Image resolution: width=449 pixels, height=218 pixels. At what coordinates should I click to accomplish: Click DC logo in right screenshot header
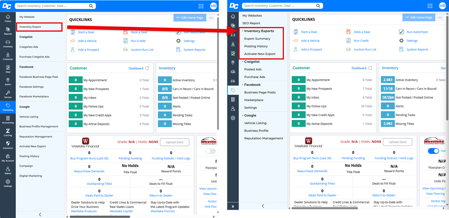pyautogui.click(x=234, y=6)
